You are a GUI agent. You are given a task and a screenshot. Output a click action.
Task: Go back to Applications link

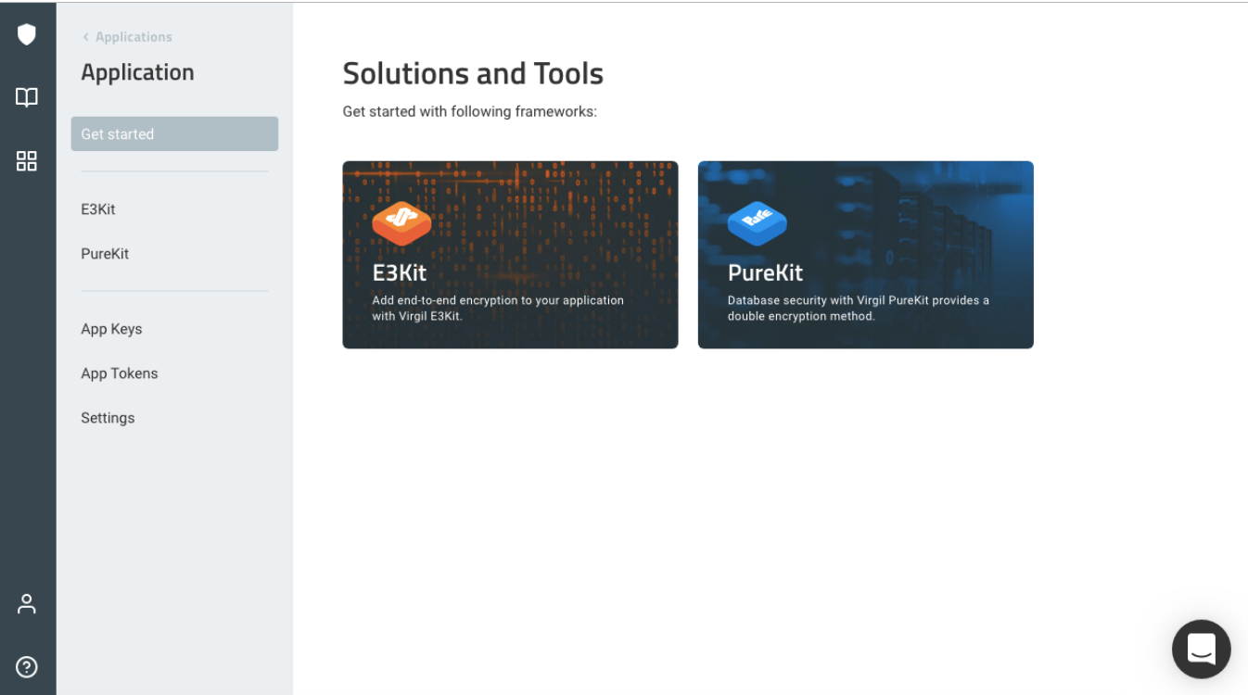[x=127, y=37]
